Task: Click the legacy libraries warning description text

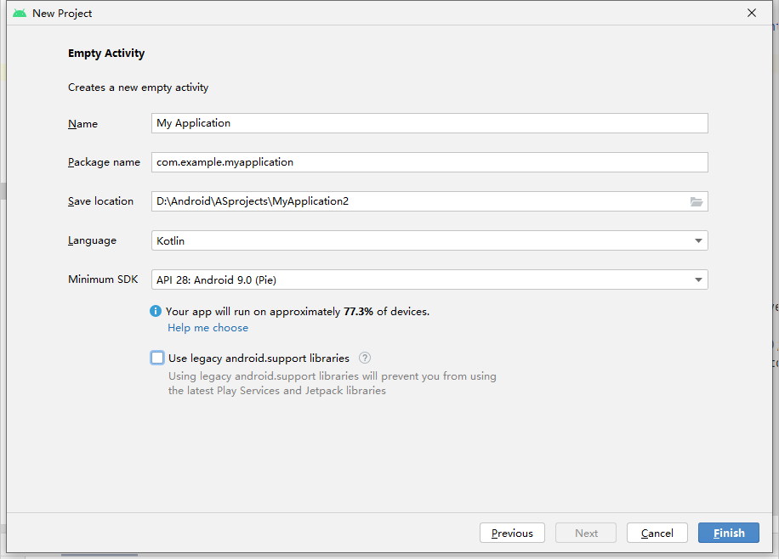Action: pyautogui.click(x=332, y=383)
